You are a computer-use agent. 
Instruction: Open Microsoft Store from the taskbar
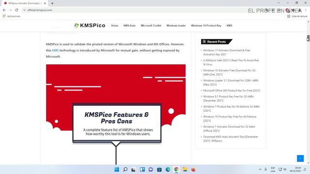point(159,170)
